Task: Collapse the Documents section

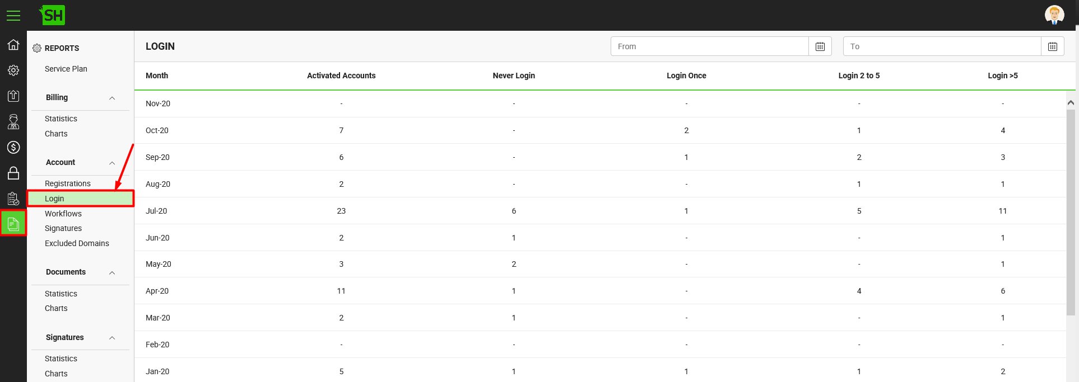Action: point(112,272)
